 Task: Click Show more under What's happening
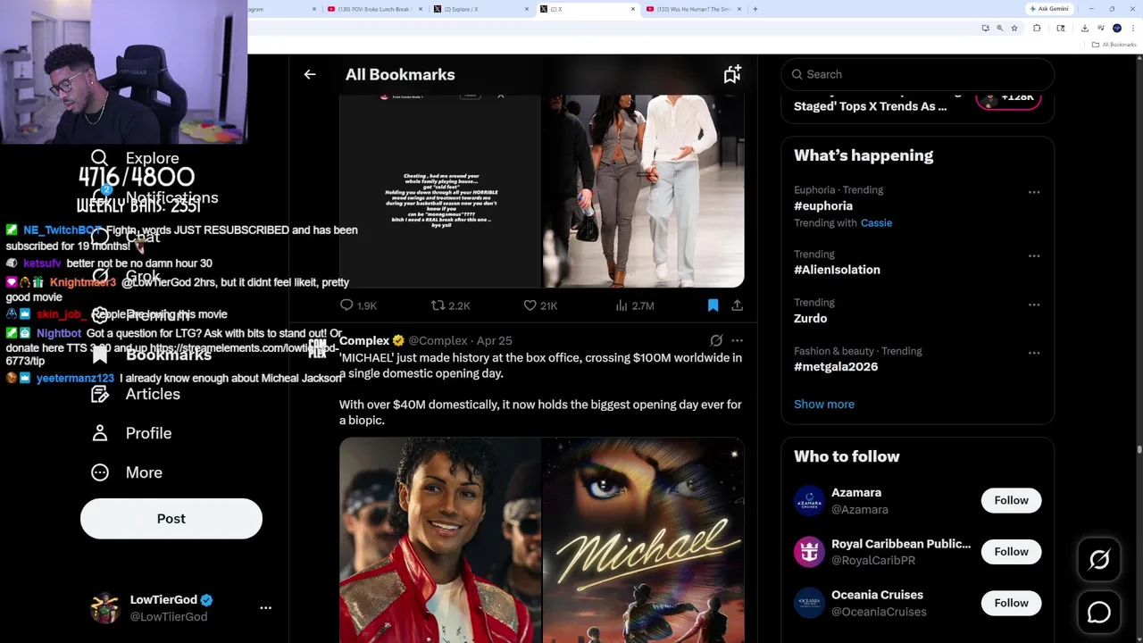tap(824, 405)
